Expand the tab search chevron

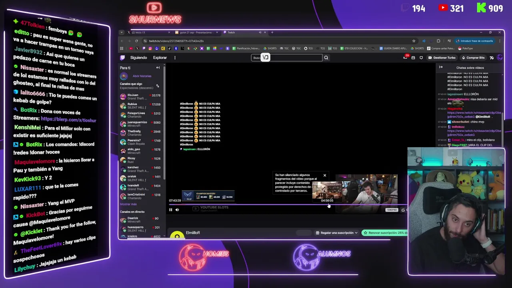point(122,32)
